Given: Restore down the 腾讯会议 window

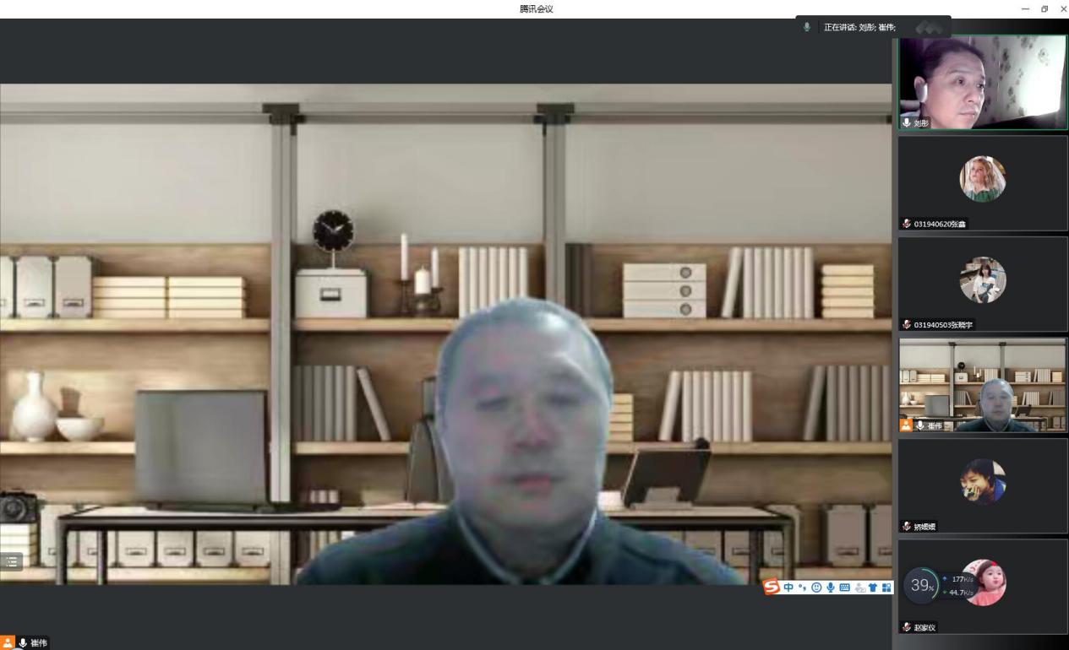Looking at the screenshot, I should pos(1044,8).
